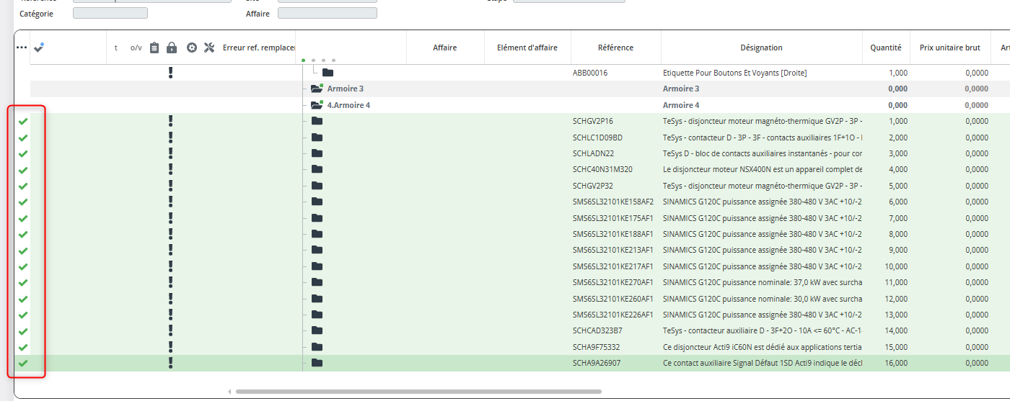Click exclamation mark icon in SCHA9A26907 row

point(170,363)
